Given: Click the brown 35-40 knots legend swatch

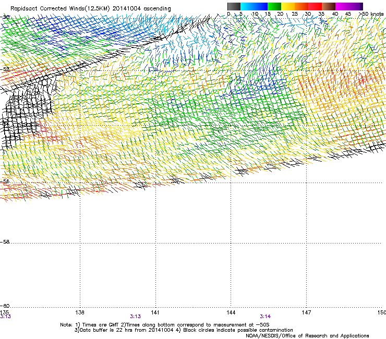Looking at the screenshot, I should 329,6.
